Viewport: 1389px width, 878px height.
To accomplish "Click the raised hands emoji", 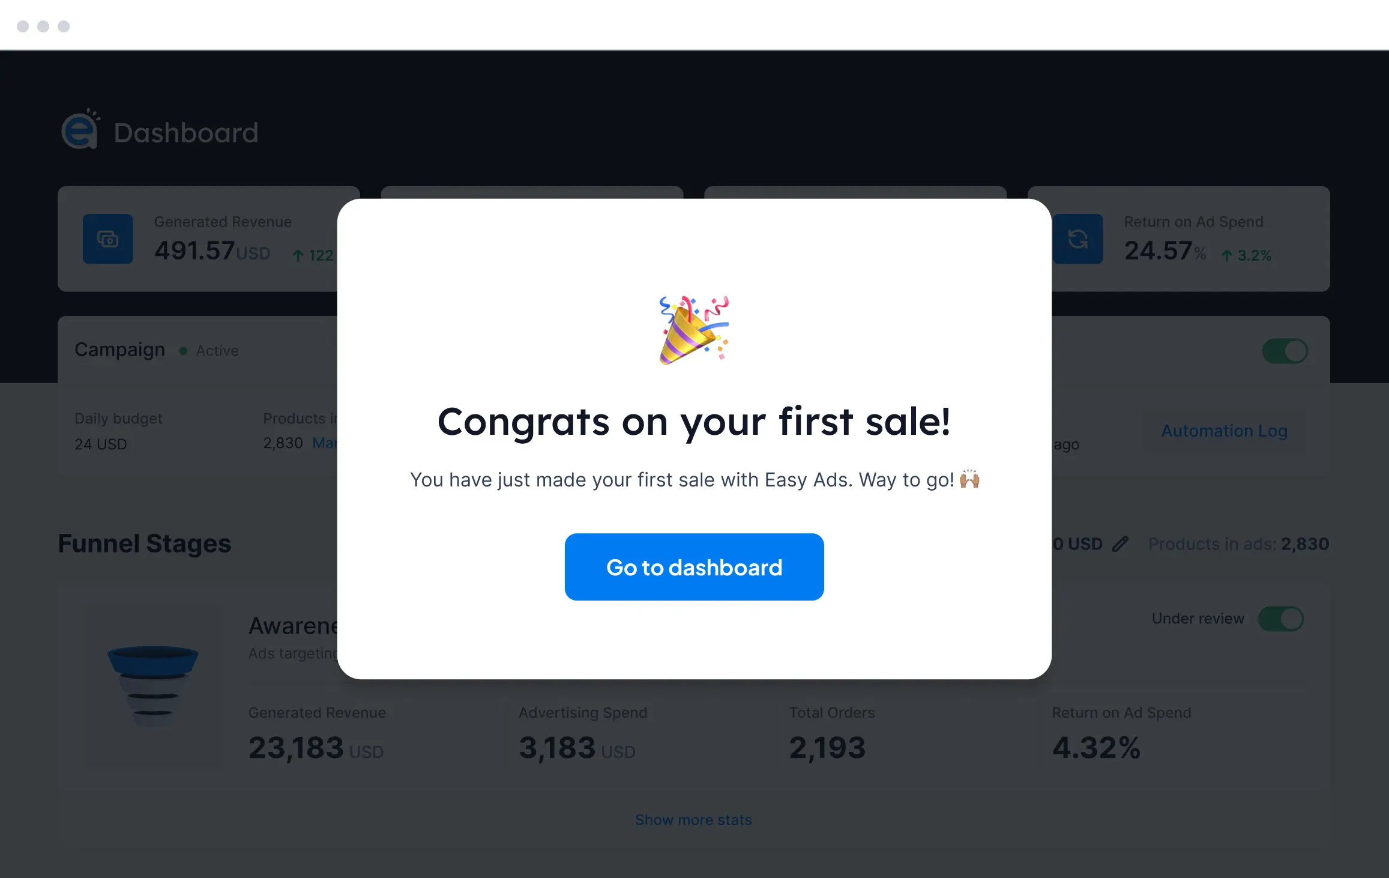I will coord(969,479).
